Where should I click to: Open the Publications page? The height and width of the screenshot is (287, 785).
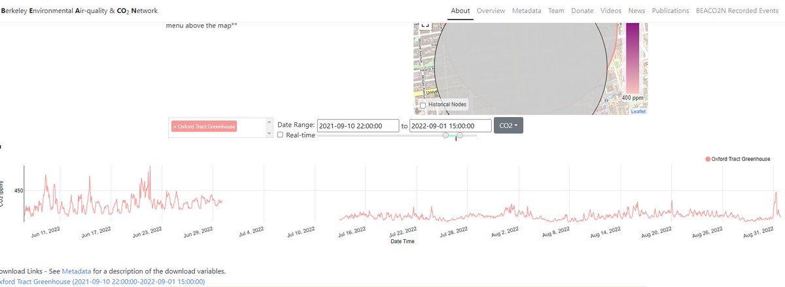coord(671,10)
